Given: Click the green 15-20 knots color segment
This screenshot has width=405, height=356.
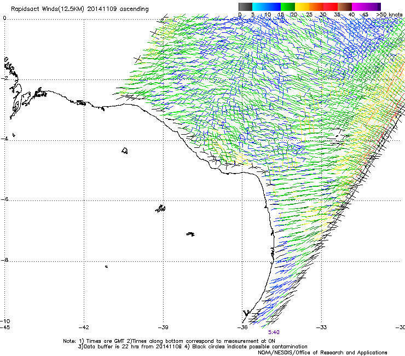Looking at the screenshot, I should click(288, 7).
